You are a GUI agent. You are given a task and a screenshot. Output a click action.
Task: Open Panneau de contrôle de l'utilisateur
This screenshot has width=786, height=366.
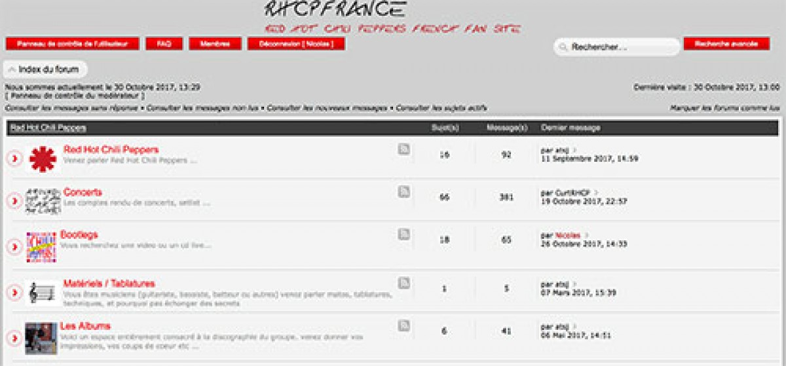72,44
